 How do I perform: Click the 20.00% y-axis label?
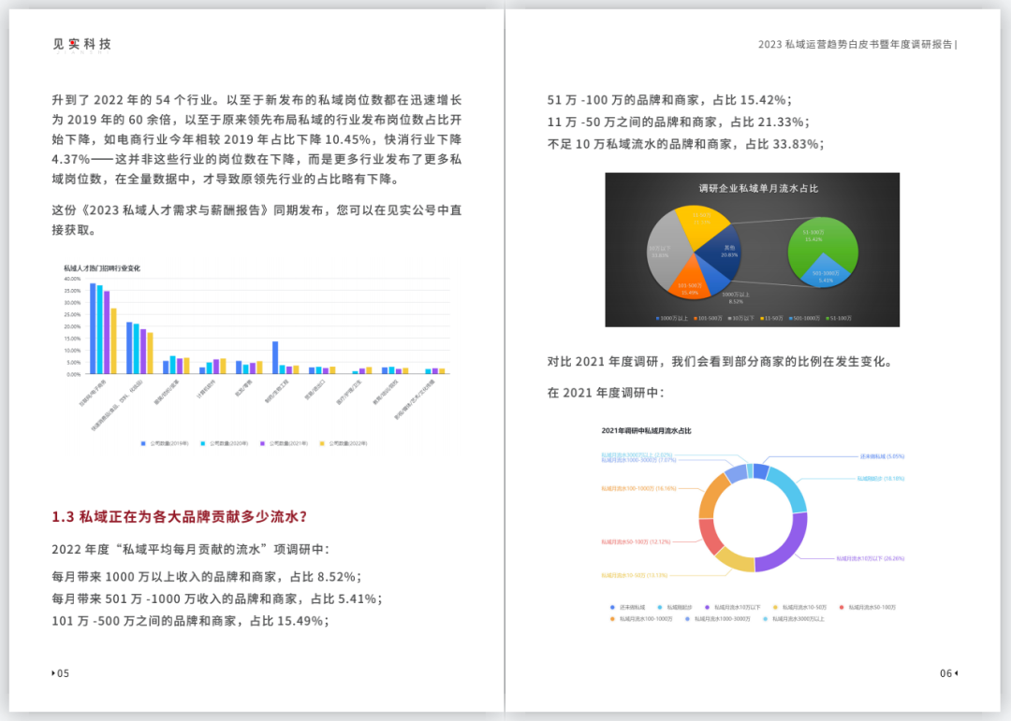[72, 326]
